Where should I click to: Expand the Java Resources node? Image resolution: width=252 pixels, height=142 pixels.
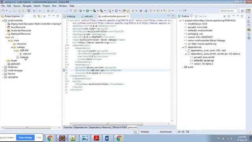click(6, 27)
